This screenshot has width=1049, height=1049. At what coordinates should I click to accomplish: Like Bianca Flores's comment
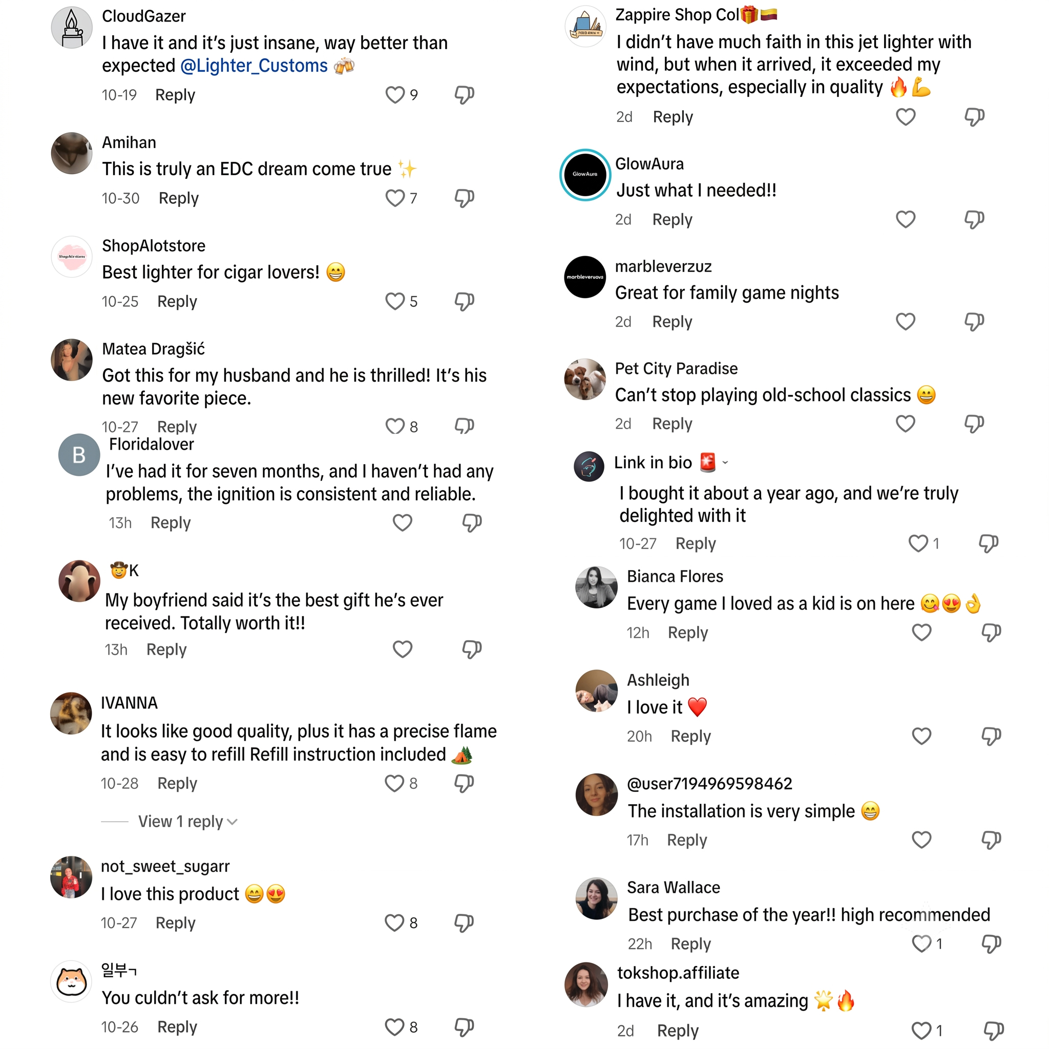point(921,633)
